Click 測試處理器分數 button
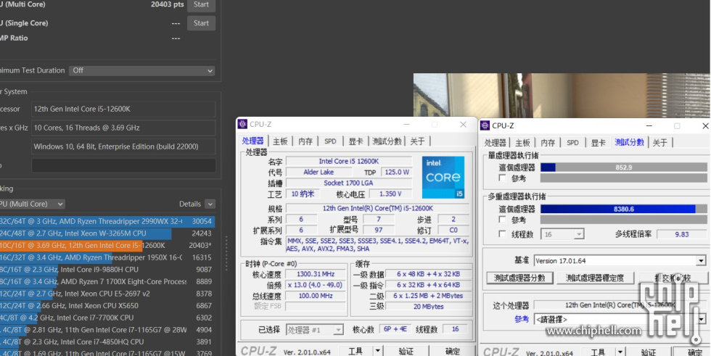The width and height of the screenshot is (711, 356). click(519, 278)
